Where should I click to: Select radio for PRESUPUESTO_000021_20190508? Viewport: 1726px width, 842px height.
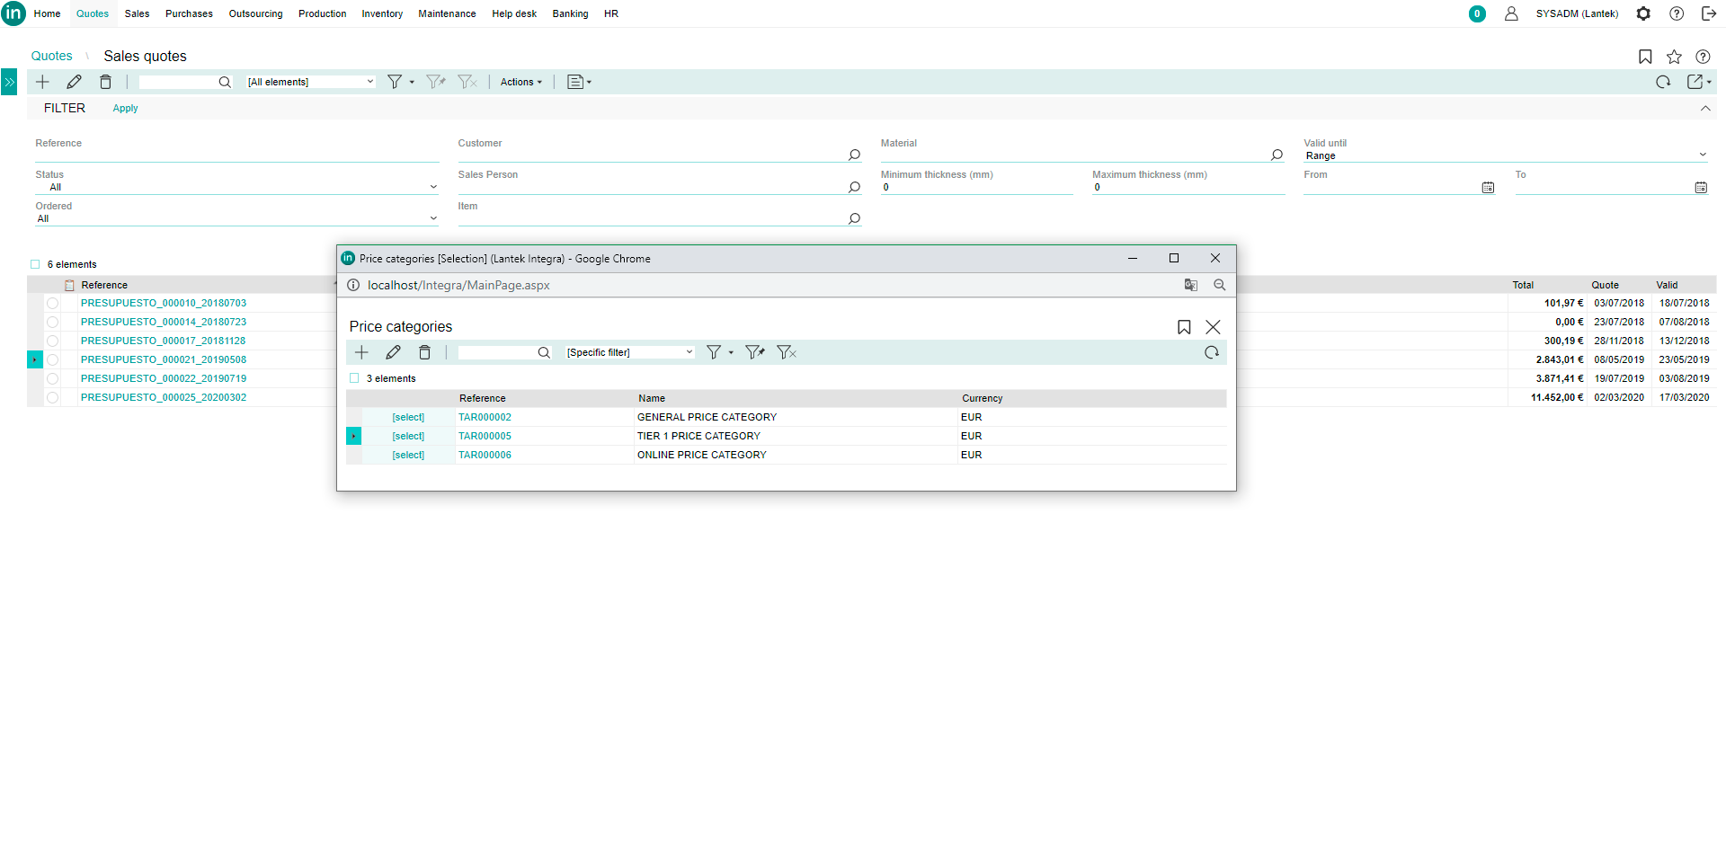(x=52, y=360)
